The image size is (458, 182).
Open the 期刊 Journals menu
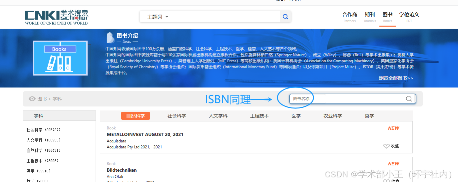pyautogui.click(x=370, y=17)
